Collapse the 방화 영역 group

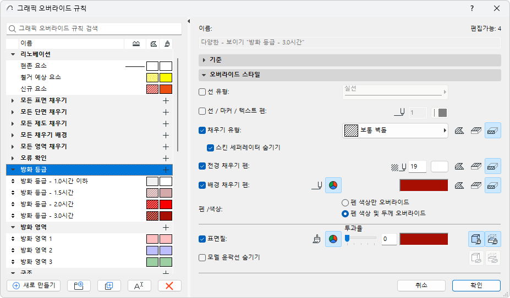[x=13, y=227]
